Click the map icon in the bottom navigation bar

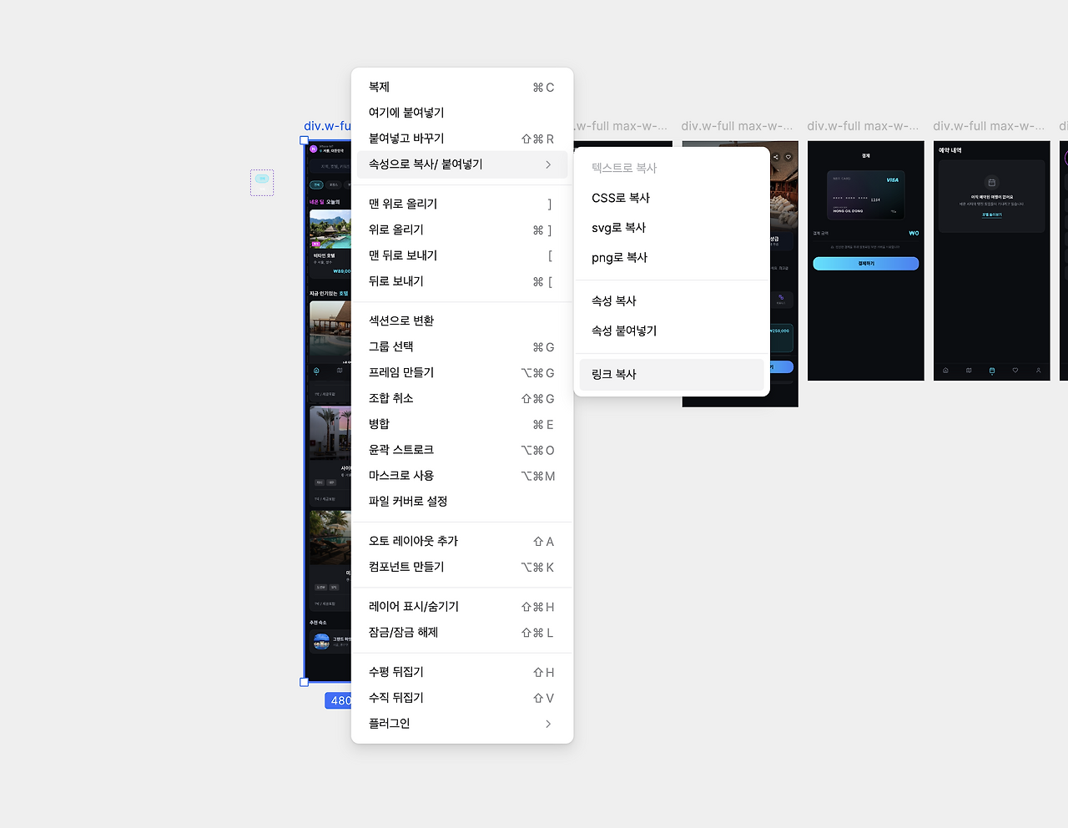coord(969,371)
